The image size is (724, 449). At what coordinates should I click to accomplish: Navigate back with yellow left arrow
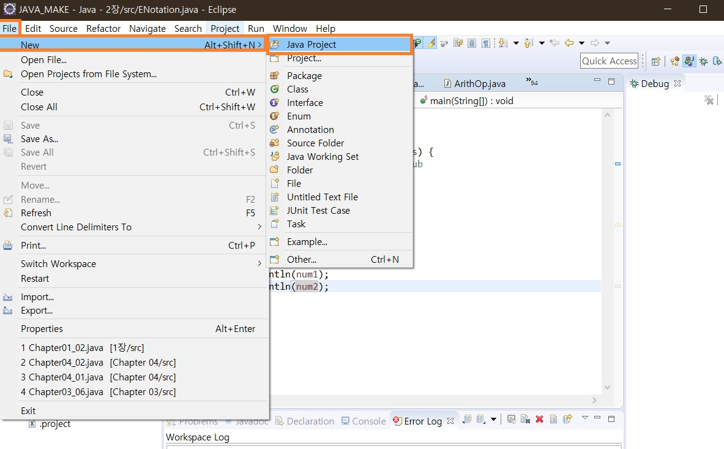(x=569, y=43)
